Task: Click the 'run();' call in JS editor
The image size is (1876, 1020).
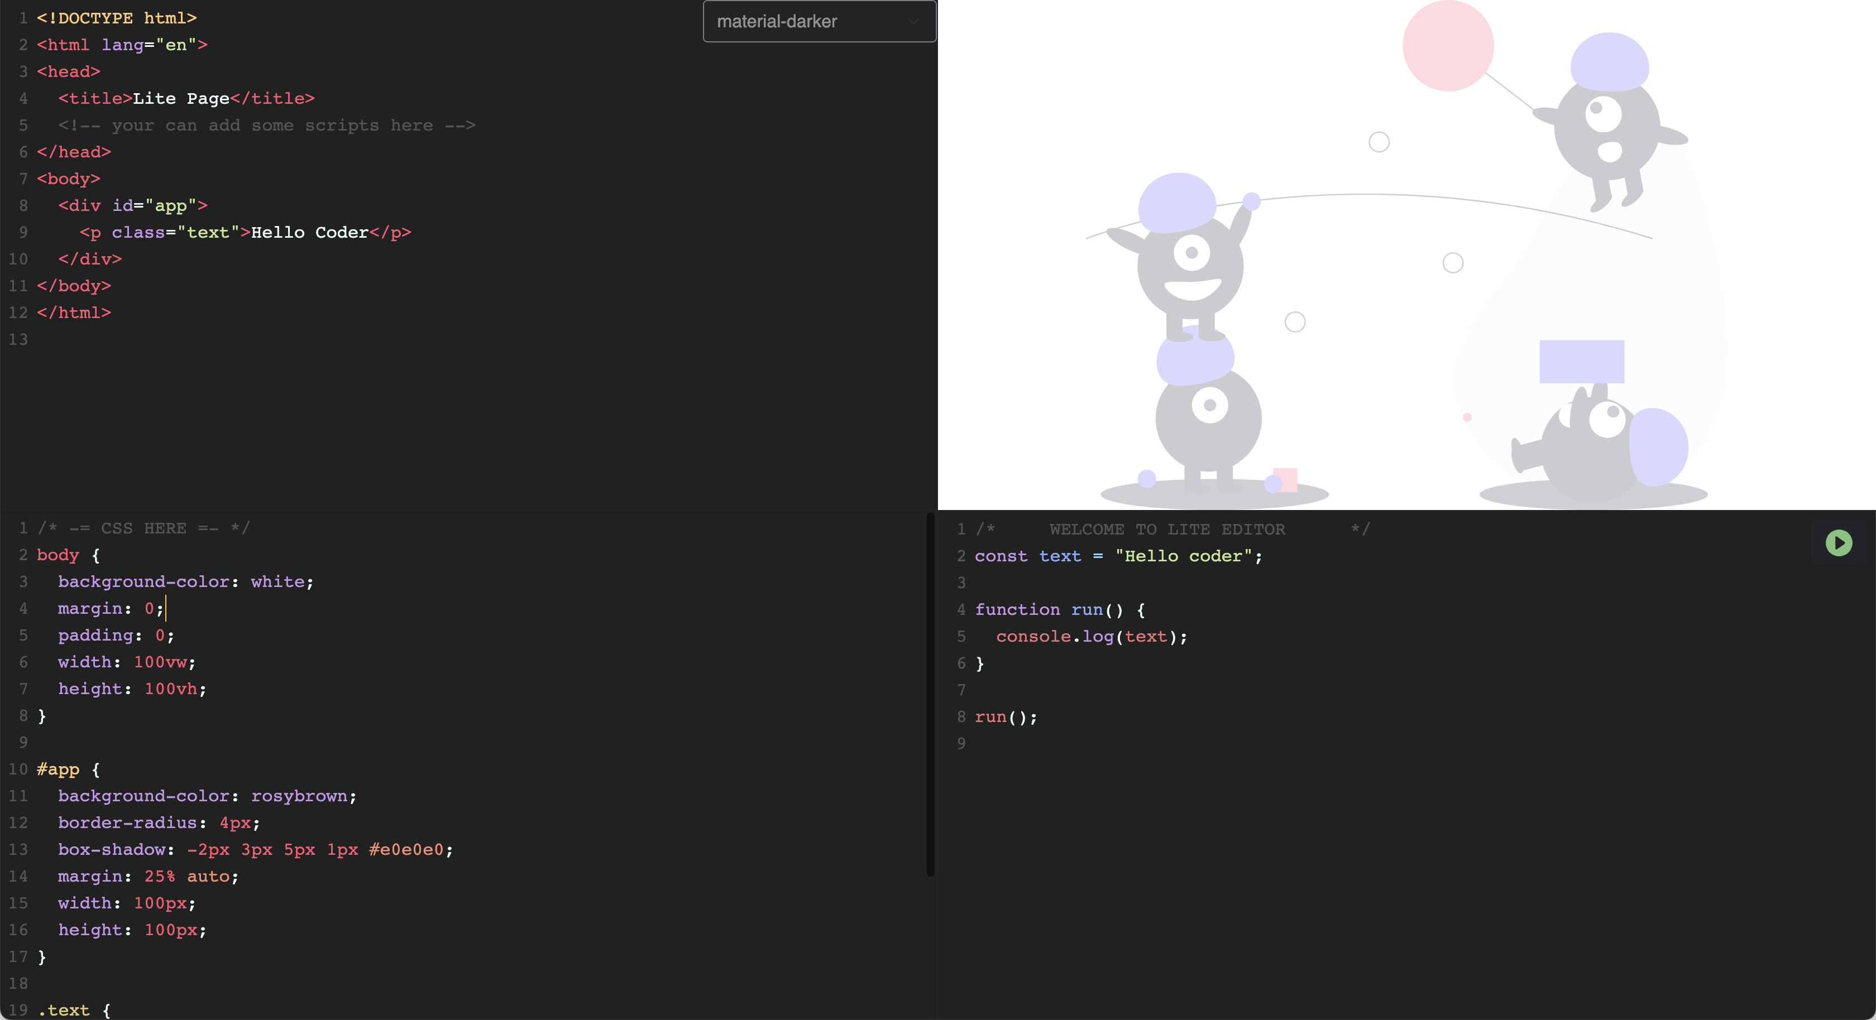Action: tap(1005, 717)
